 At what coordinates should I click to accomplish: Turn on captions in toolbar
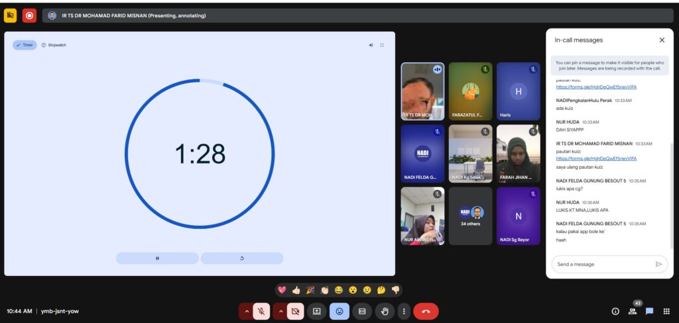pyautogui.click(x=362, y=311)
